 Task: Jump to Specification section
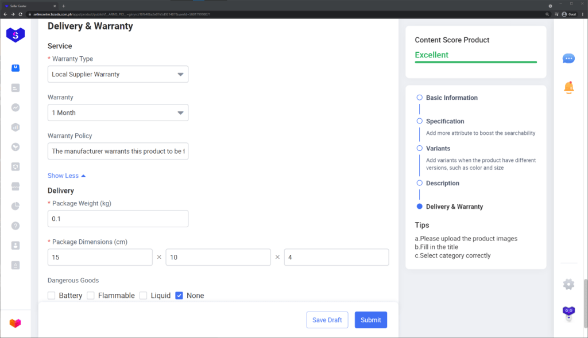pos(444,122)
